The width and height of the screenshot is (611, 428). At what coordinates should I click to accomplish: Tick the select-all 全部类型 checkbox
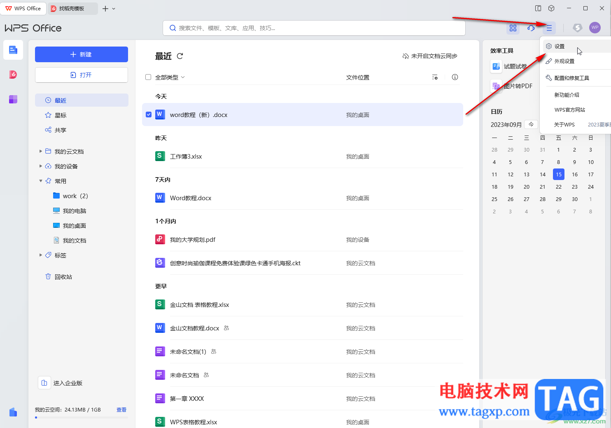click(148, 77)
